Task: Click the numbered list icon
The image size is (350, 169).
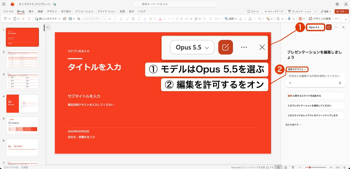Action: point(187,19)
